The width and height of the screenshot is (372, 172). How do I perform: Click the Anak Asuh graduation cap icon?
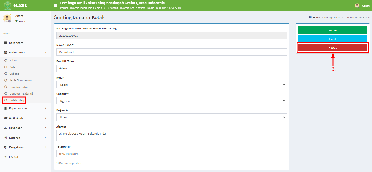click(6, 118)
